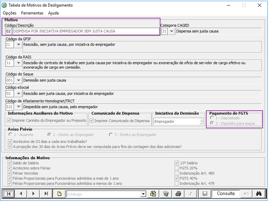Image resolution: width=269 pixels, height=202 pixels.
Task: Select Aviso Prévio 3 - Direito ao Empregador
Action: point(111,134)
